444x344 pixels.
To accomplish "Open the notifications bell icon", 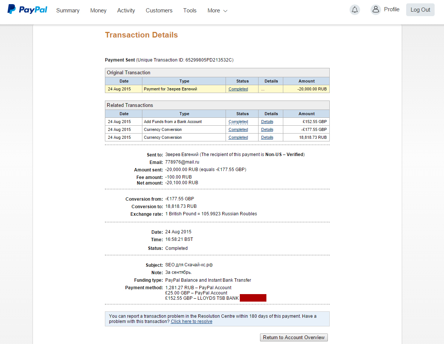I will pyautogui.click(x=355, y=10).
